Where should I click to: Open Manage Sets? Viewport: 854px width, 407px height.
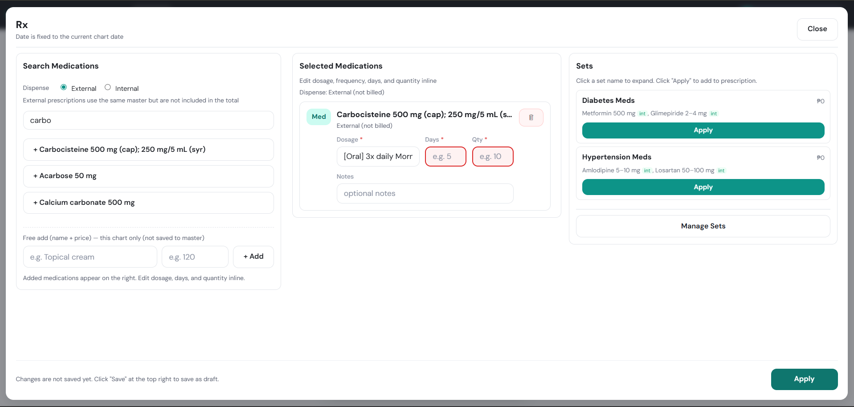pos(703,226)
